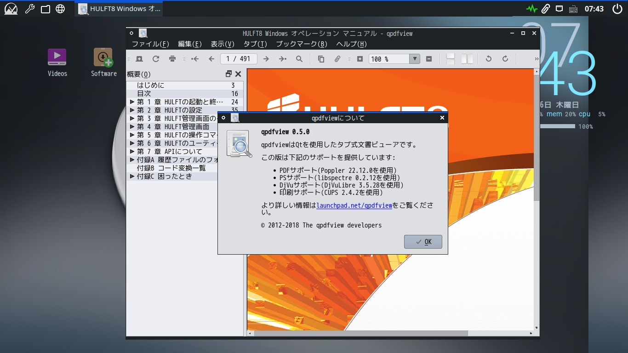Expand 付録C 困ったとき outline entry
The width and height of the screenshot is (628, 353).
point(132,176)
